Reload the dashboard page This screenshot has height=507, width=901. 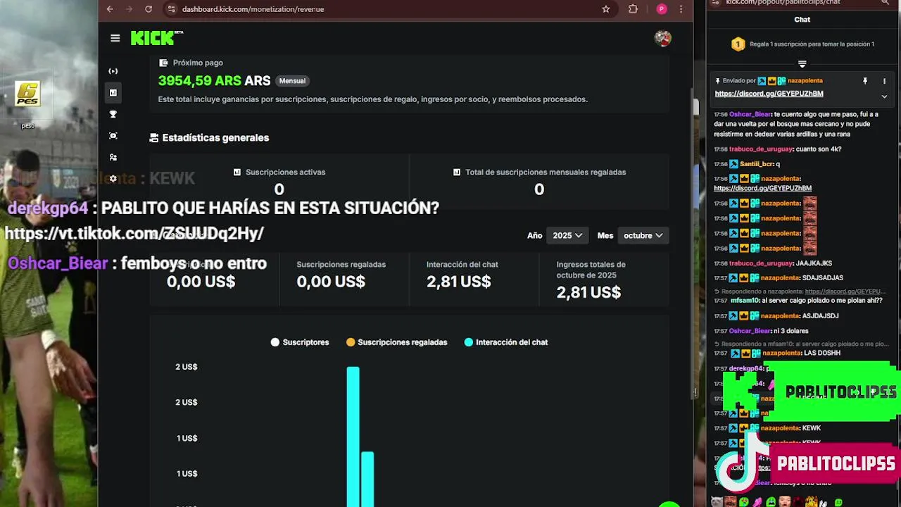(x=149, y=9)
